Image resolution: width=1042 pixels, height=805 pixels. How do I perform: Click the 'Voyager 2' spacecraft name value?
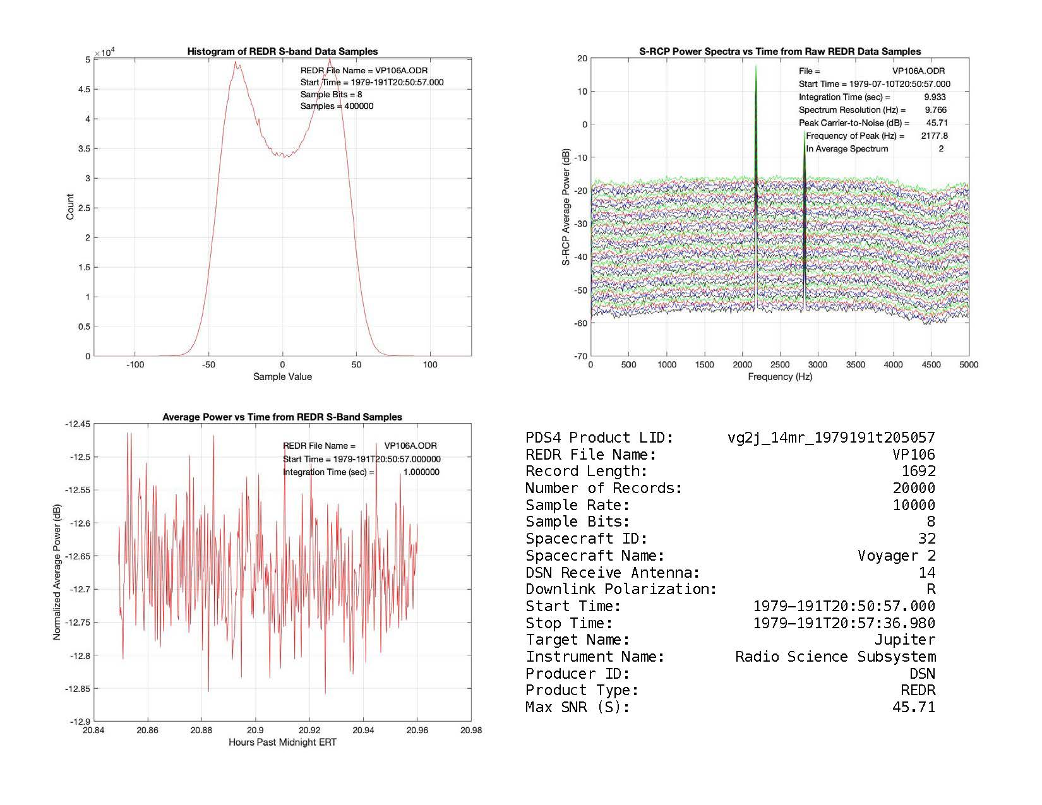[x=896, y=556]
